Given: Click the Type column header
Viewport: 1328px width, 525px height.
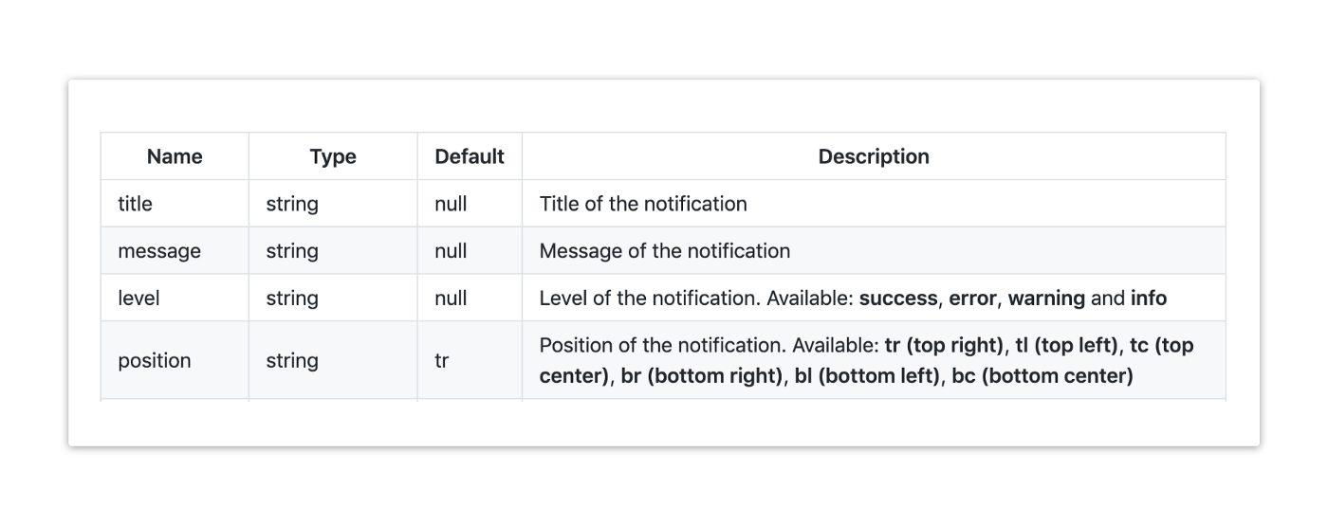Looking at the screenshot, I should [333, 157].
